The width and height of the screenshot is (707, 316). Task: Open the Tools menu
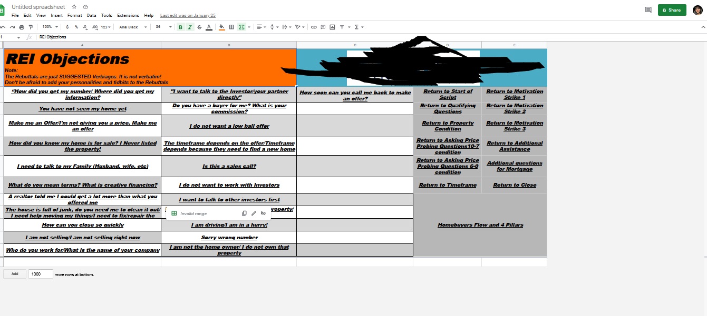106,16
